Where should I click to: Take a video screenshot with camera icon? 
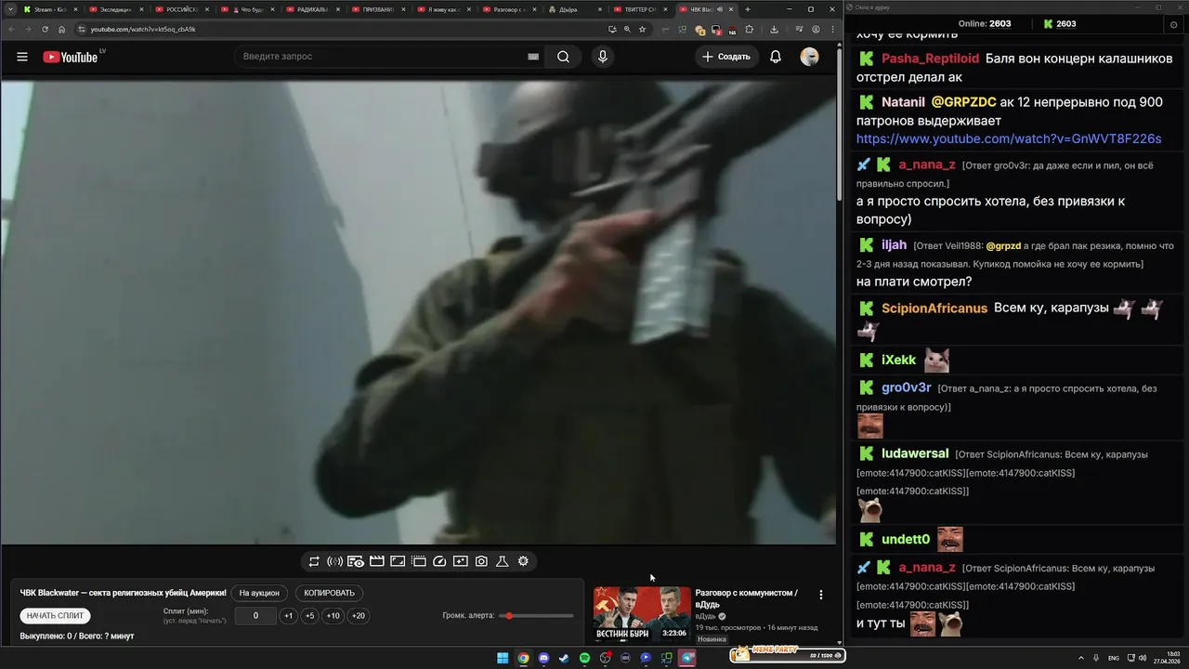(x=481, y=561)
